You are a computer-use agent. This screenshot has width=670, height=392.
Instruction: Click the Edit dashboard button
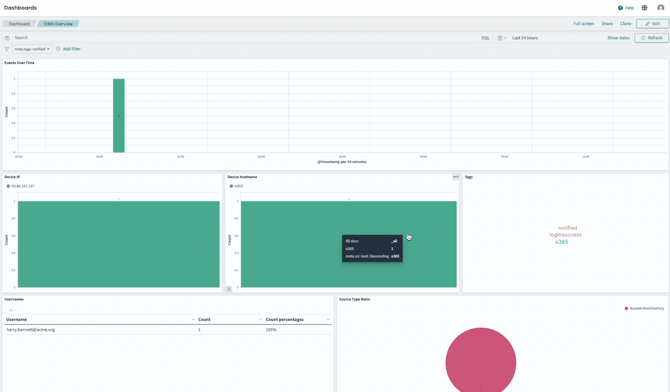coord(652,24)
